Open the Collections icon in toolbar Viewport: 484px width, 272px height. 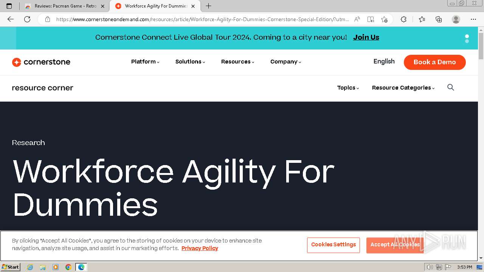coord(439,19)
